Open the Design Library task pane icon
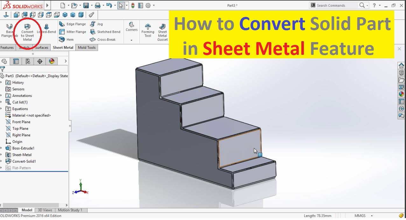This screenshot has width=406, height=220. click(x=401, y=73)
